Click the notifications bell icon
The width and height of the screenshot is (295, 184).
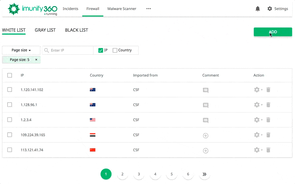coord(258,9)
